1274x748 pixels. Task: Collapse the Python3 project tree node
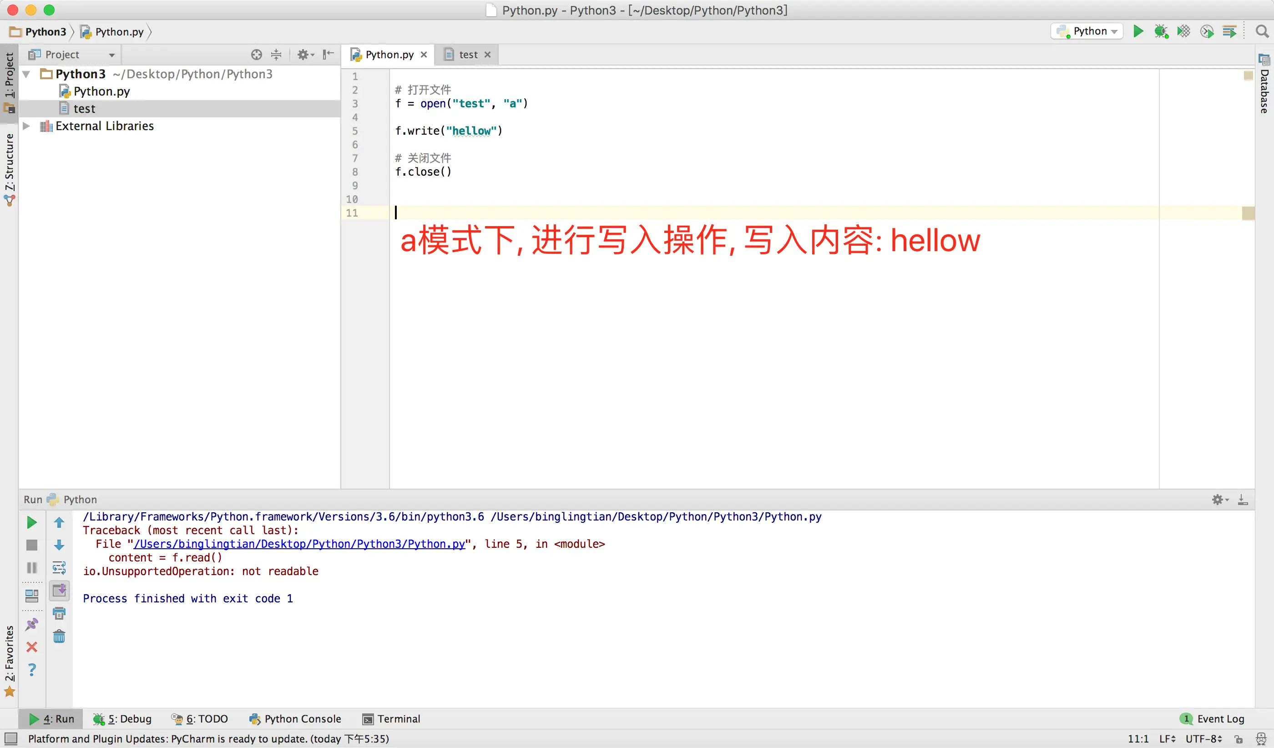26,74
